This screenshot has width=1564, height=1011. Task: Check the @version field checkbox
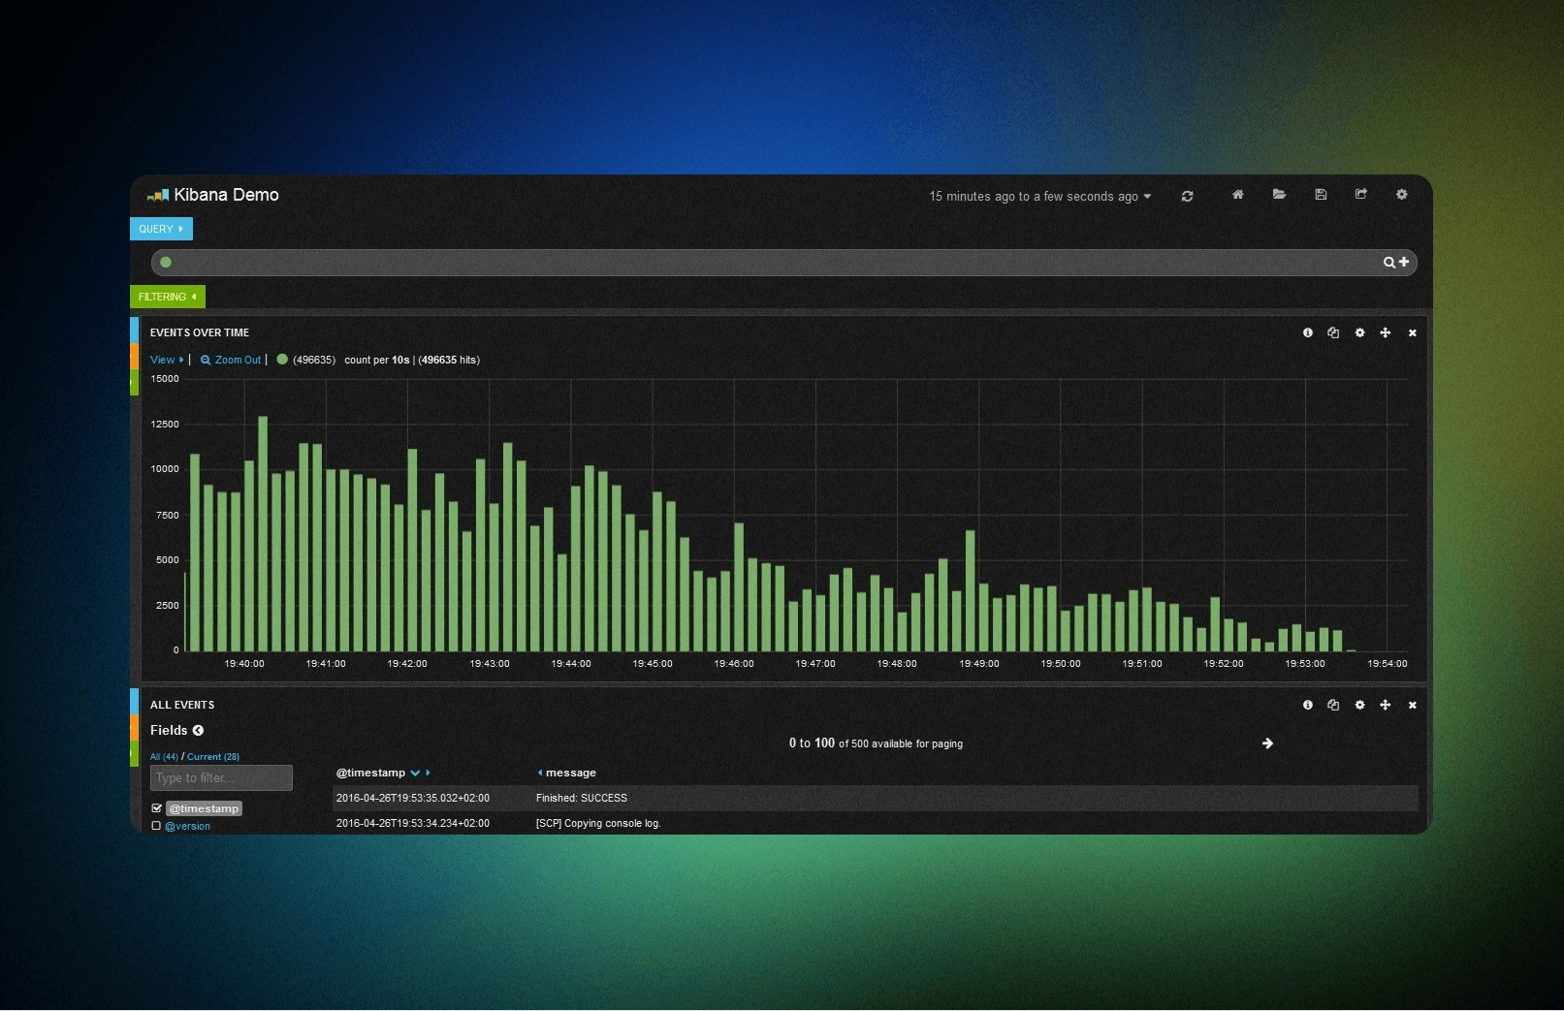coord(156,826)
